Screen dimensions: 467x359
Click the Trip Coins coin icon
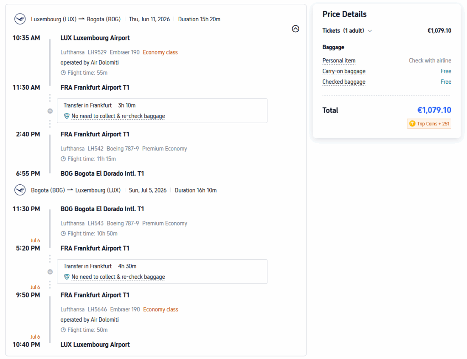click(x=412, y=124)
